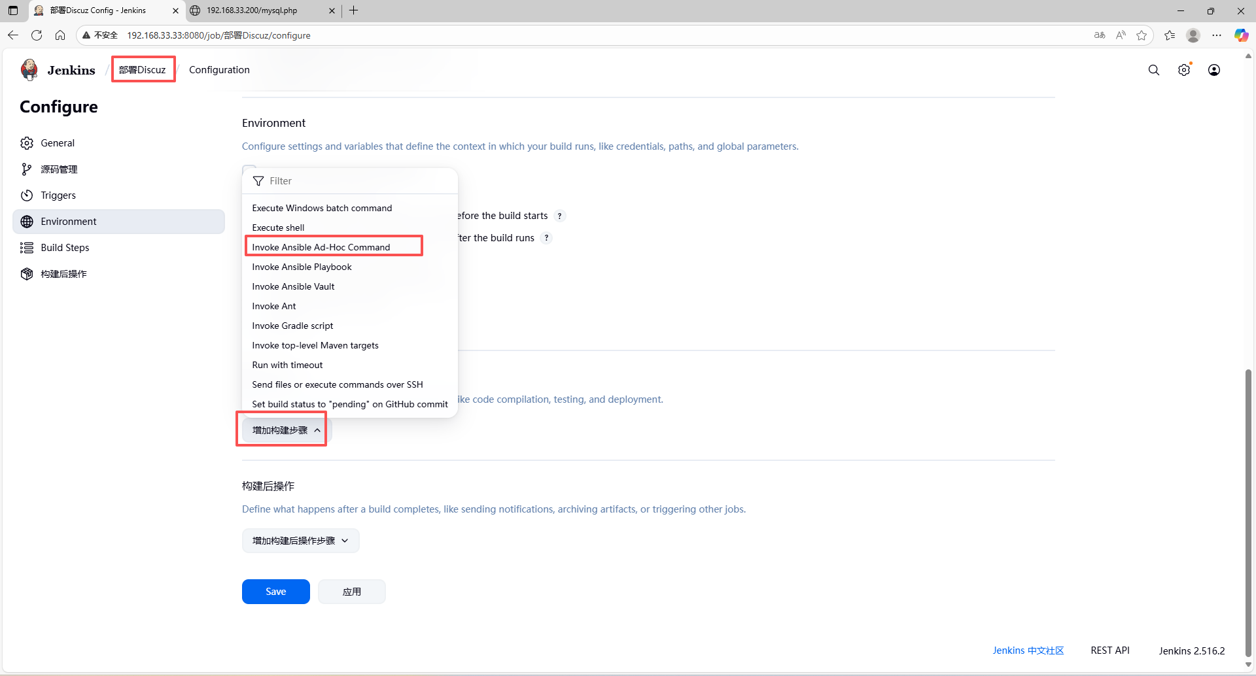Image resolution: width=1256 pixels, height=676 pixels.
Task: Switch to 部署Discuz Config - Jenkins tab
Action: (x=107, y=10)
